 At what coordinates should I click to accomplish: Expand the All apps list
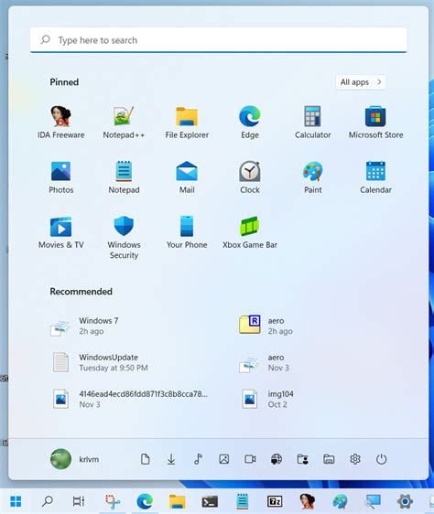pyautogui.click(x=361, y=82)
